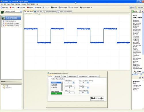Viewport: 144px width, 112px height.
Task: Open Scope Utilities from the toolbar
Action: click(x=85, y=7)
